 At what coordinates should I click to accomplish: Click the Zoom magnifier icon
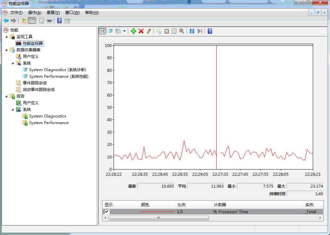[x=182, y=31]
